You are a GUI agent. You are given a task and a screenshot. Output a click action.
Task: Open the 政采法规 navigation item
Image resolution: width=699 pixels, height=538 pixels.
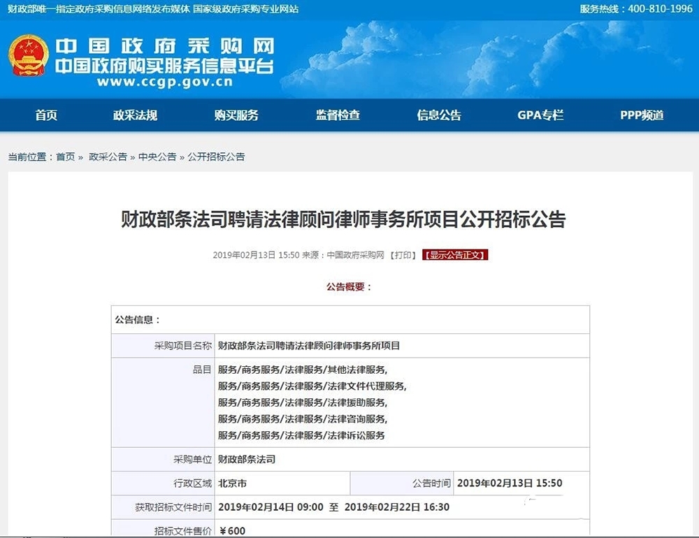coord(135,115)
